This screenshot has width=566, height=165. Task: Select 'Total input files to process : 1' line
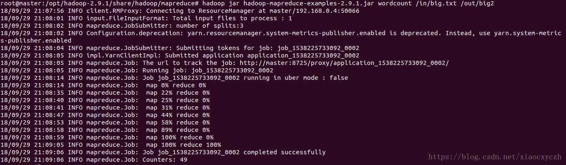point(146,18)
